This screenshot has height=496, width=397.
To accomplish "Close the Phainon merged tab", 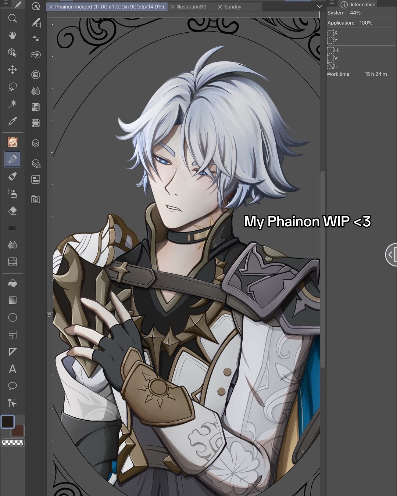I will coord(51,7).
